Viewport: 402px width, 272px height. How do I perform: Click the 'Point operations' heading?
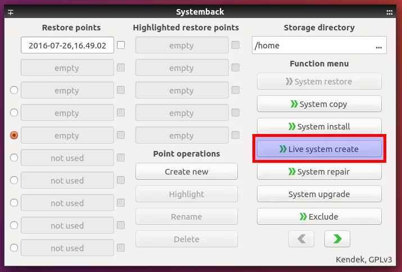pos(187,154)
